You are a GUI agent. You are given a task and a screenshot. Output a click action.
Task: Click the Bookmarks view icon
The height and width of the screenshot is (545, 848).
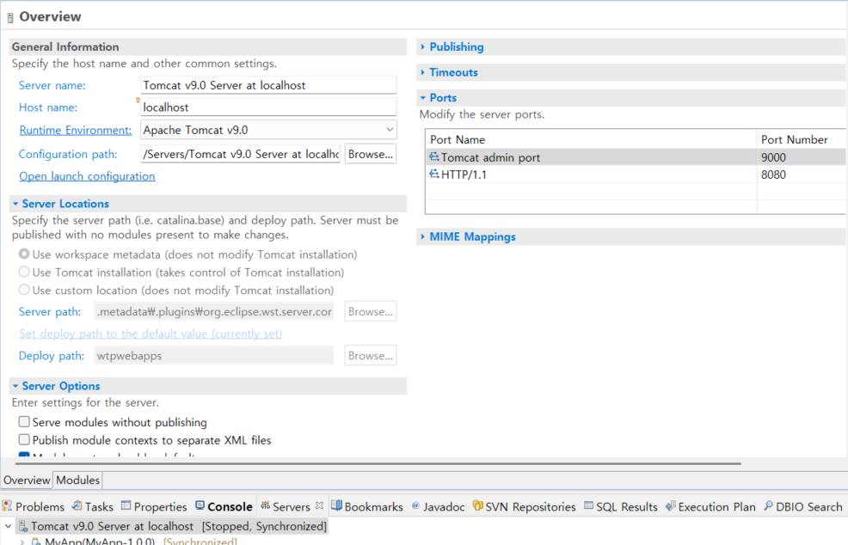coord(336,506)
